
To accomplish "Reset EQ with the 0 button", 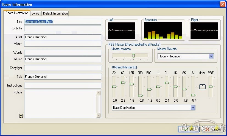I will tap(202, 87).
